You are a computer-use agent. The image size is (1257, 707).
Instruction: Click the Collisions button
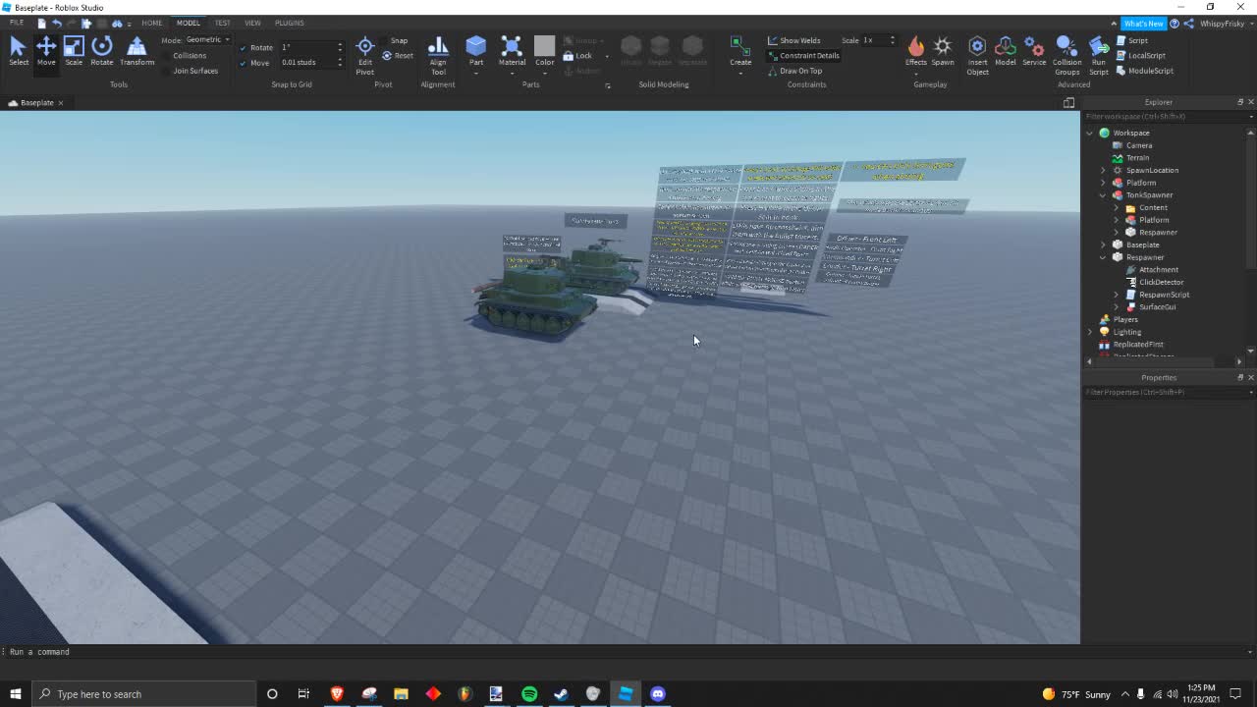point(190,55)
